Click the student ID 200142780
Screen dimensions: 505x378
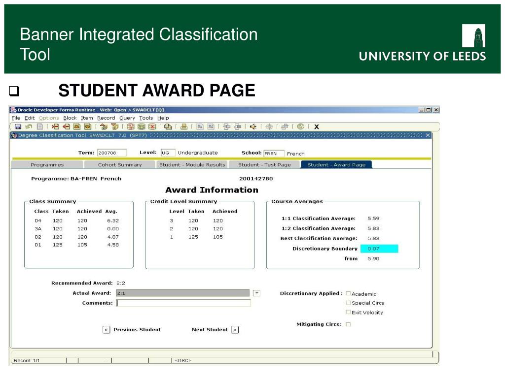(256, 179)
